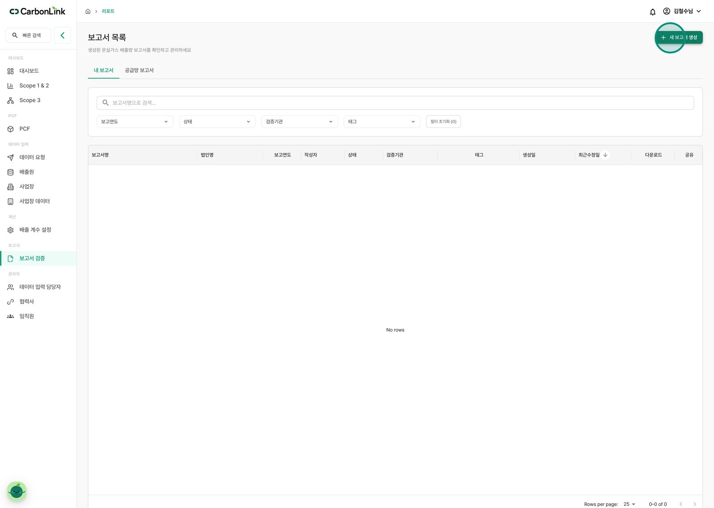714x508 pixels.
Task: Select the 내 보고서 tab
Action: click(x=104, y=70)
